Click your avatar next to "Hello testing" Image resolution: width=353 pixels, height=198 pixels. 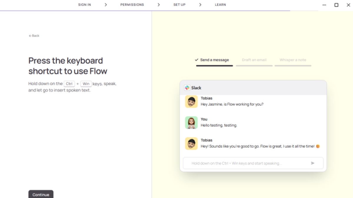(x=191, y=123)
